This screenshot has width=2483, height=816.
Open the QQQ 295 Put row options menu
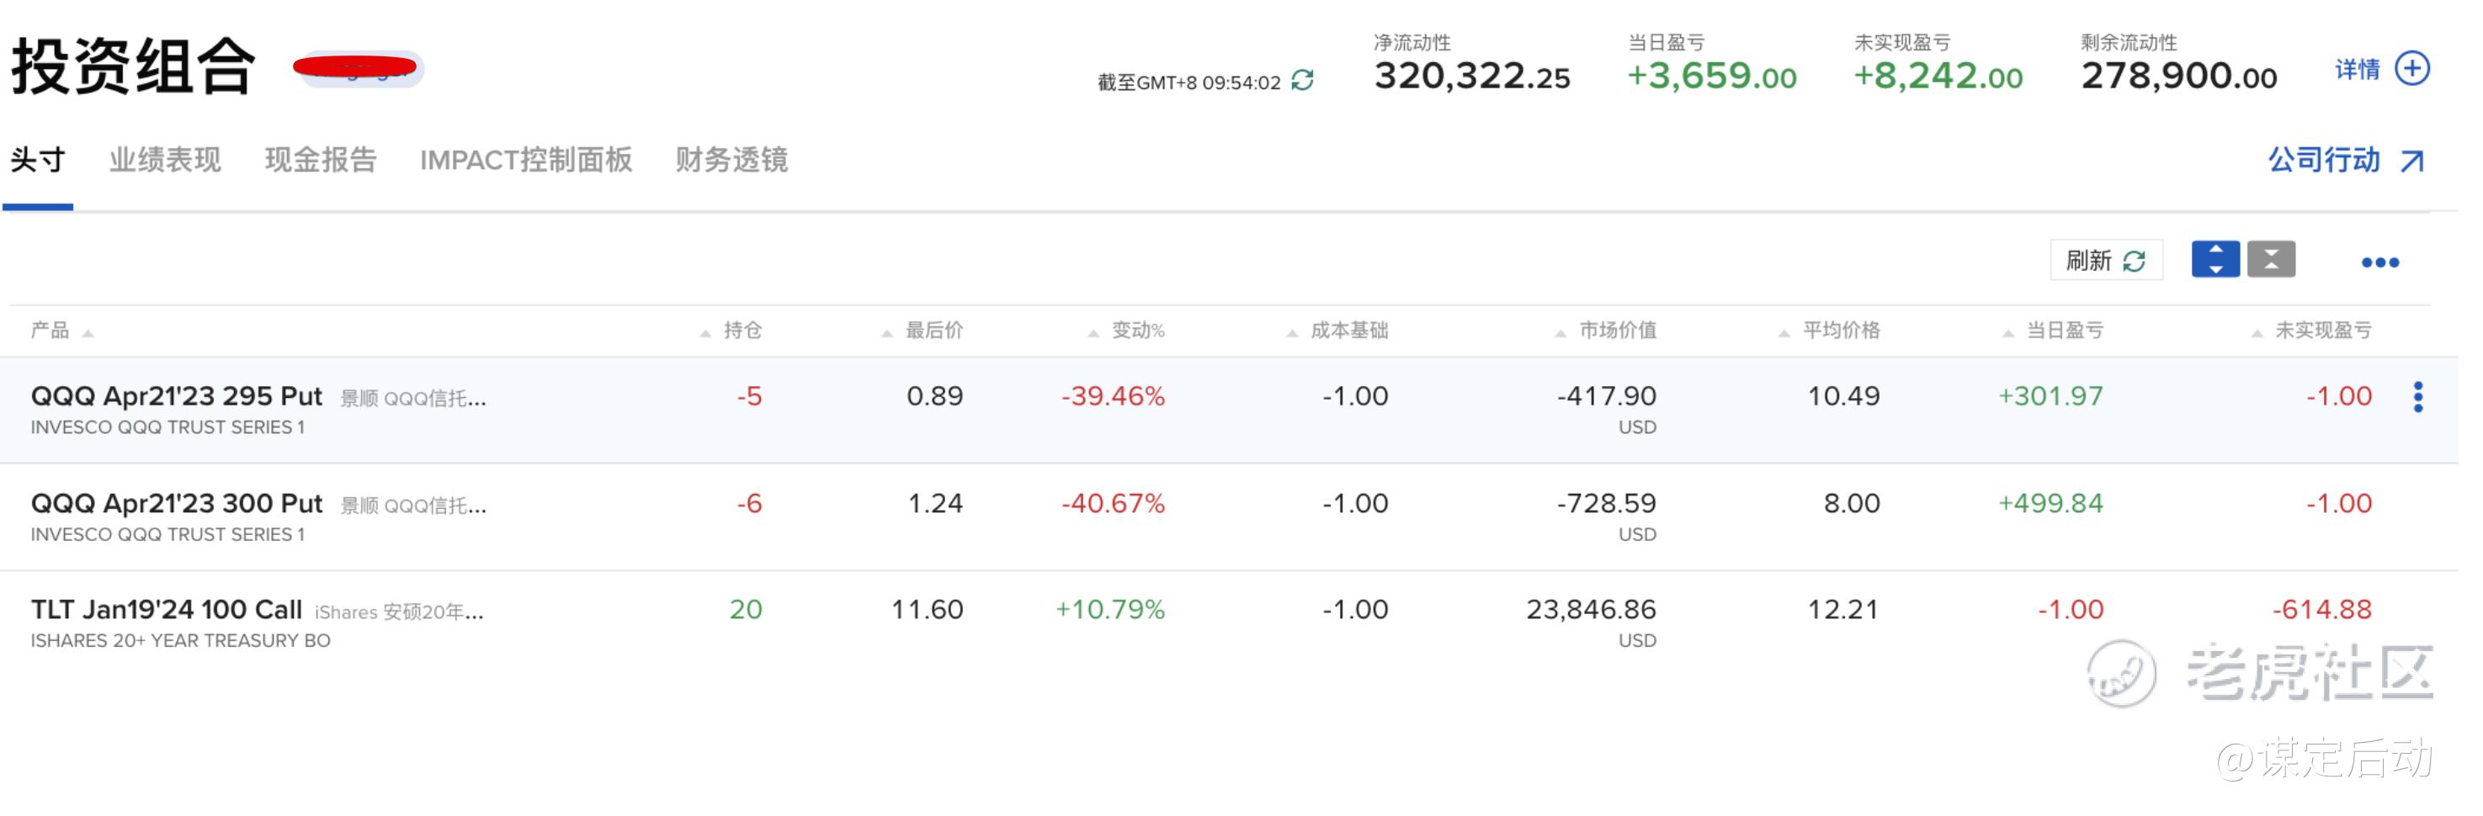(2417, 397)
